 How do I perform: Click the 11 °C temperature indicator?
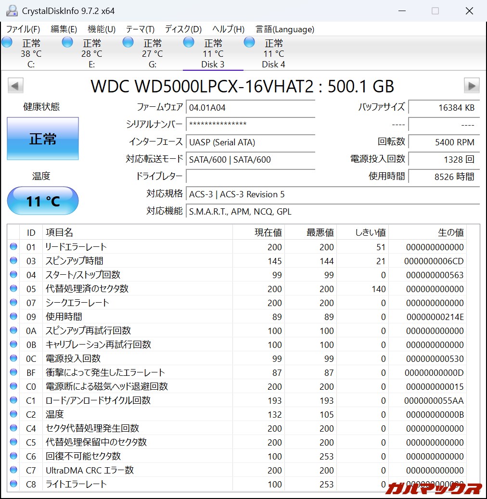(42, 201)
